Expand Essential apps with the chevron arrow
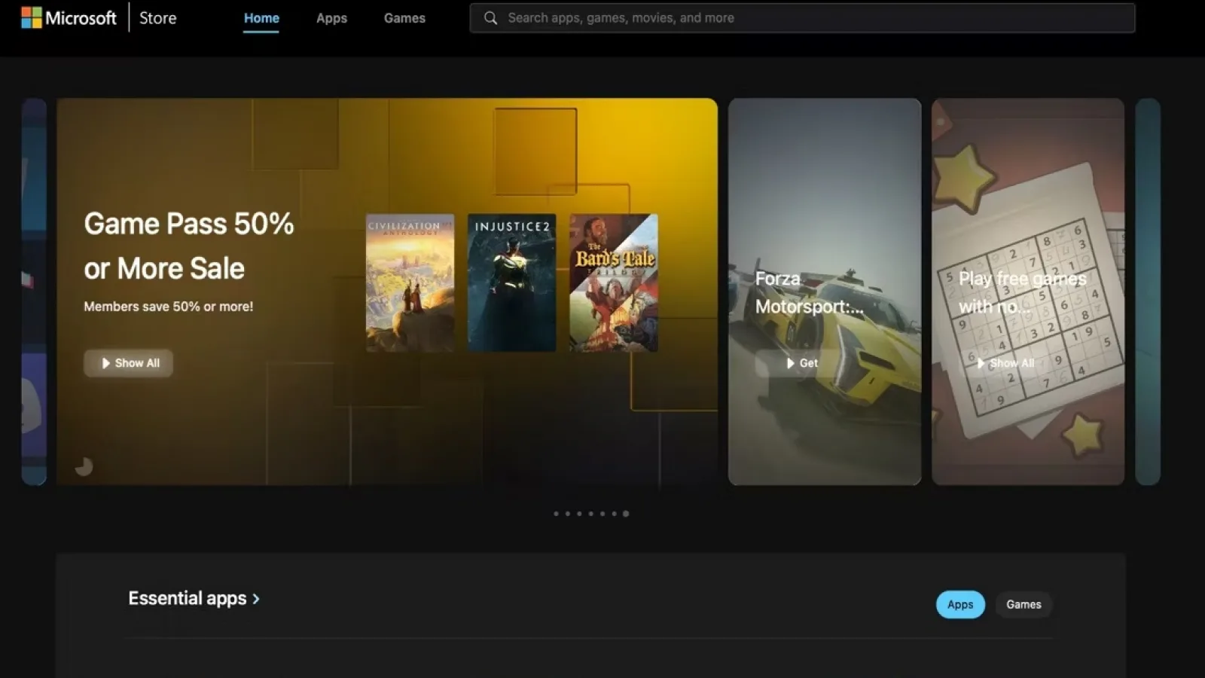 256,599
